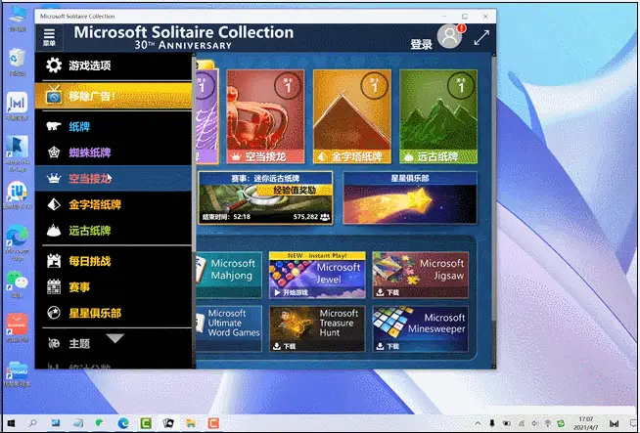Image resolution: width=640 pixels, height=433 pixels.
Task: Open the 赛事: 迷你远古纸牌 event banner
Action: [265, 197]
